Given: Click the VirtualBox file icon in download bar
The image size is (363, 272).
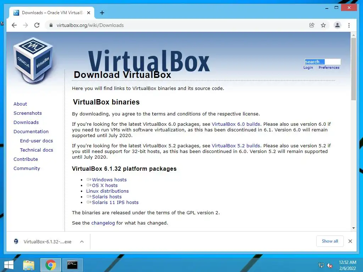Looking at the screenshot, I should 16,241.
